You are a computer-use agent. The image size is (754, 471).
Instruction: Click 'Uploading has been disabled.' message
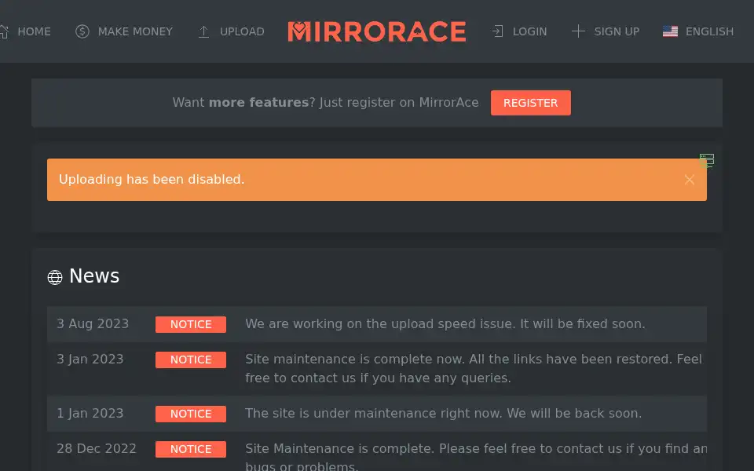point(152,180)
